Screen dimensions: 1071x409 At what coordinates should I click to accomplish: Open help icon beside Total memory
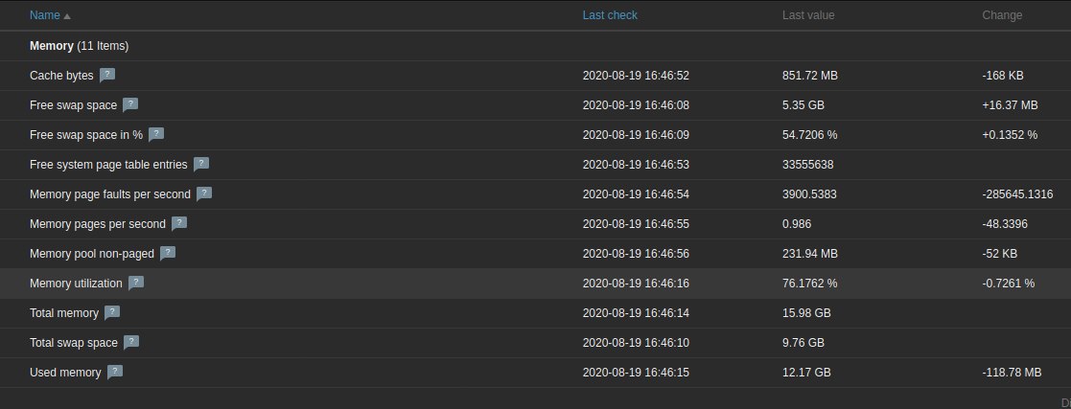point(112,312)
